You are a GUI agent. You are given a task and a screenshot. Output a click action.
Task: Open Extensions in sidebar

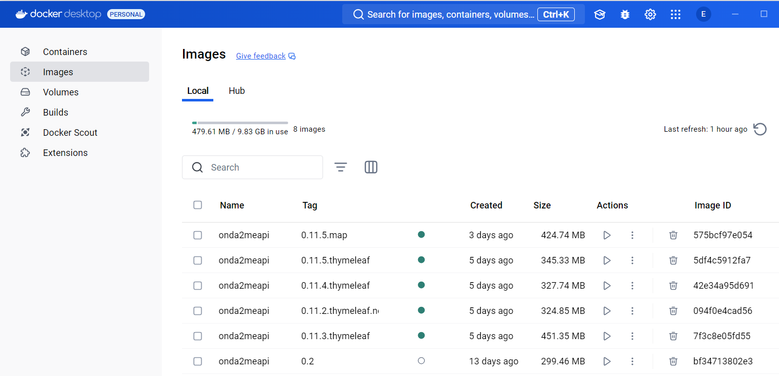click(x=79, y=152)
